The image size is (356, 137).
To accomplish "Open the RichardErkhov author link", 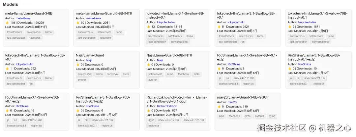I will click(x=167, y=106).
